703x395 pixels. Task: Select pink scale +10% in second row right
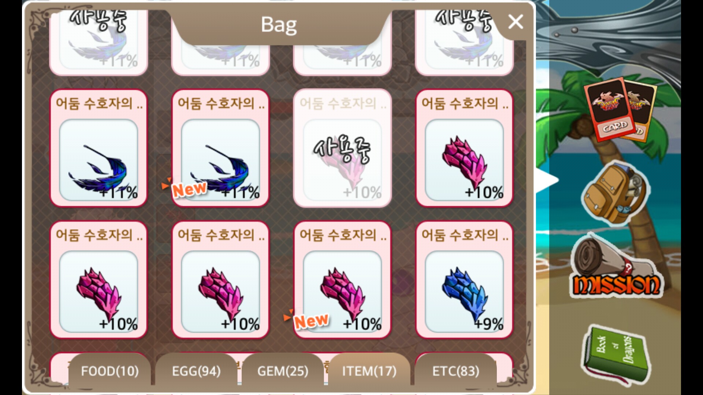tap(464, 148)
